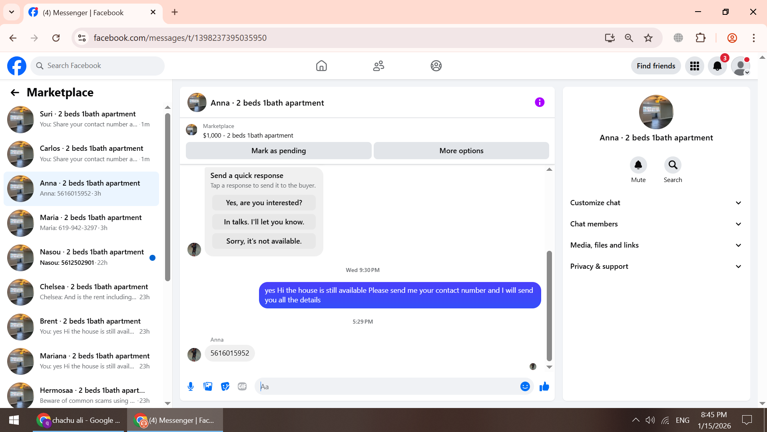
Task: Expand Media, files and links section
Action: point(656,245)
